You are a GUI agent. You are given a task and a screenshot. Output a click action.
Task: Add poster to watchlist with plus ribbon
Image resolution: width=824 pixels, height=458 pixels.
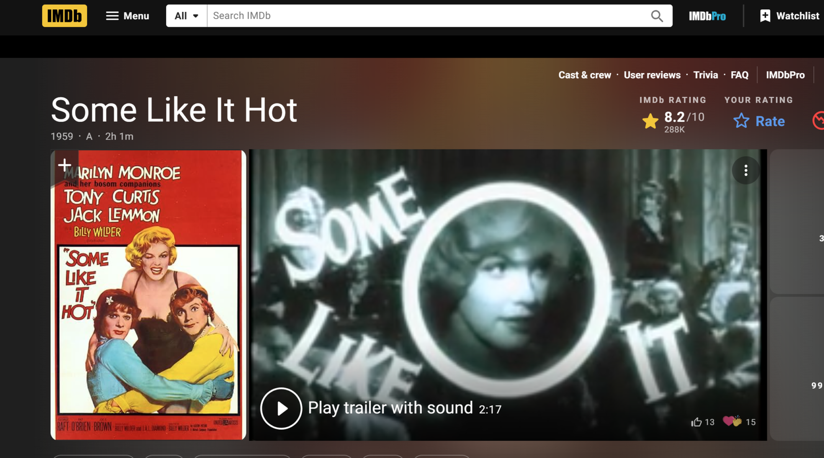[64, 165]
